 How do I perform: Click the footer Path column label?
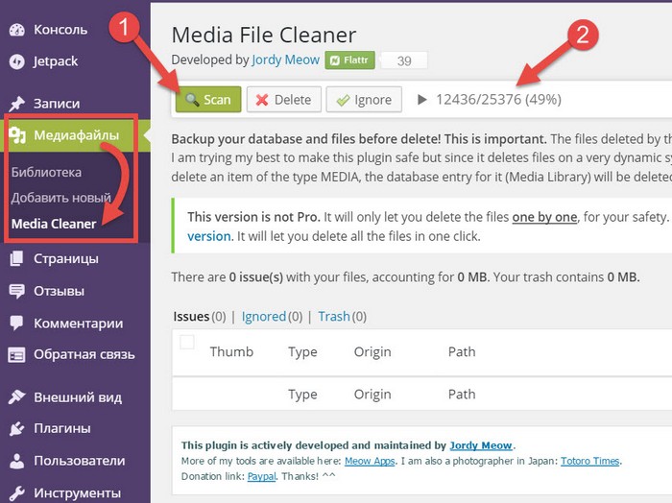click(x=462, y=395)
